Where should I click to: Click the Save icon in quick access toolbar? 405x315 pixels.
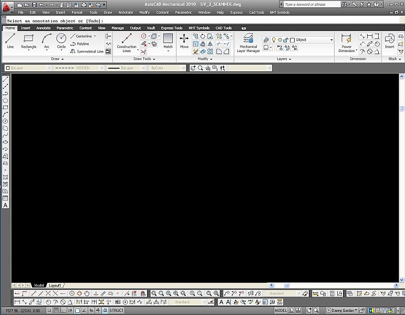[x=34, y=5]
